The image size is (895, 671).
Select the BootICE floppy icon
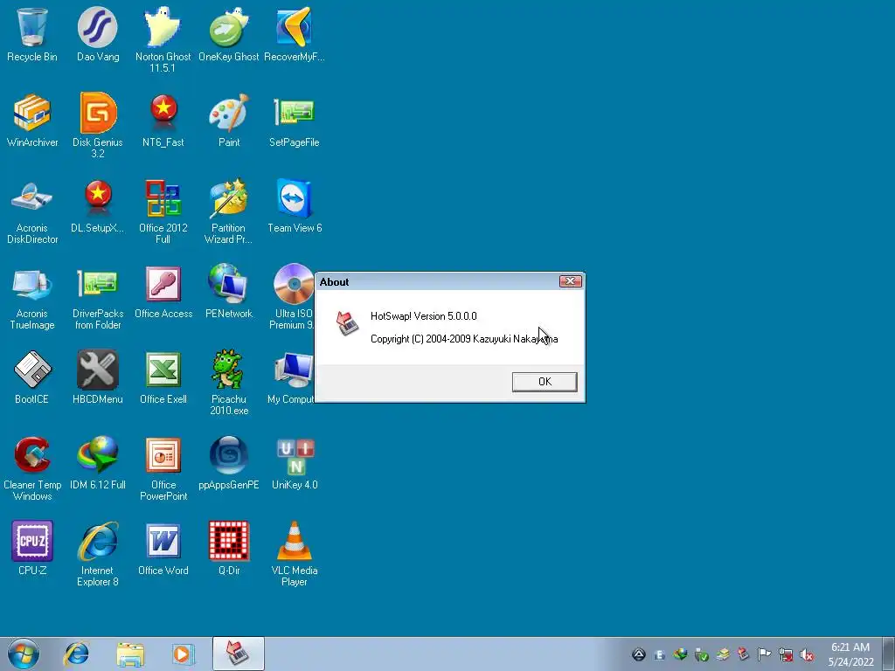pos(32,377)
